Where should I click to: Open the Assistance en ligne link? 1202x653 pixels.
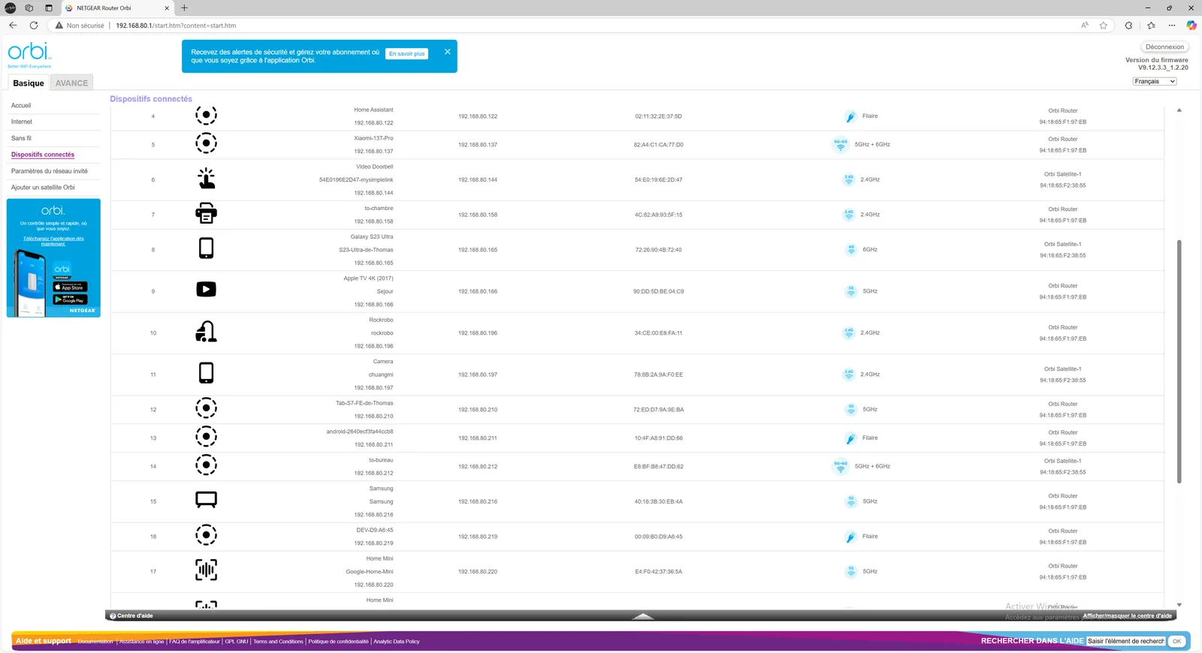141,642
